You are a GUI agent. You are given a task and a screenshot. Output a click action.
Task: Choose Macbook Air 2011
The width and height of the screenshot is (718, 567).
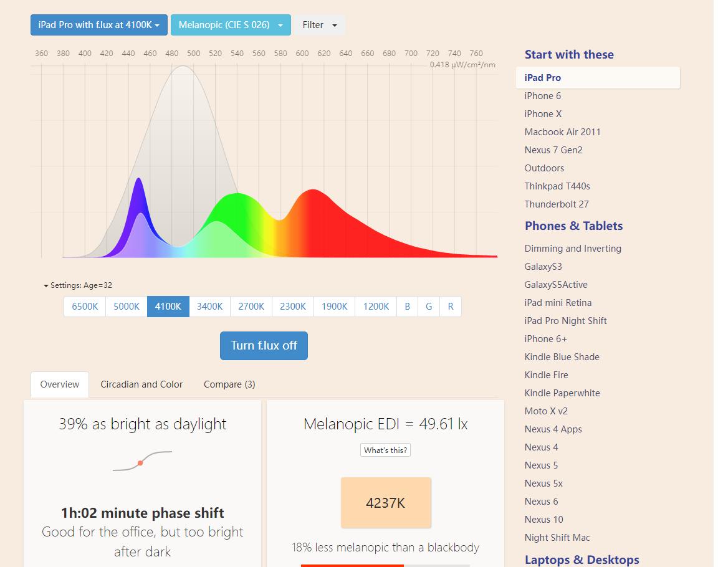pyautogui.click(x=563, y=132)
